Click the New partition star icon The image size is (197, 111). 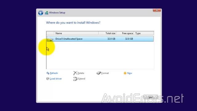pos(125,73)
